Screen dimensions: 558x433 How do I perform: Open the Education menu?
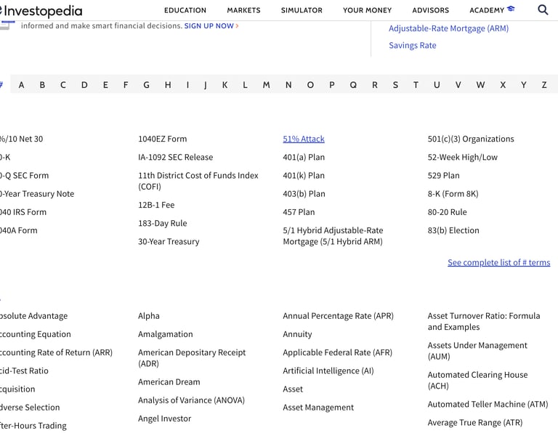(x=185, y=10)
